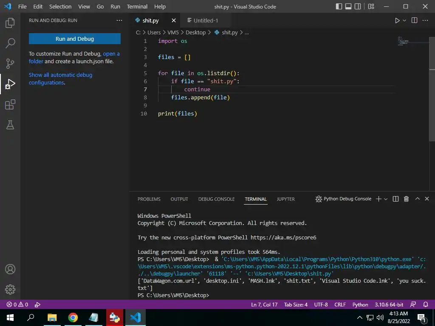The width and height of the screenshot is (435, 326).
Task: Open the notifications bell in status bar
Action: (x=426, y=304)
